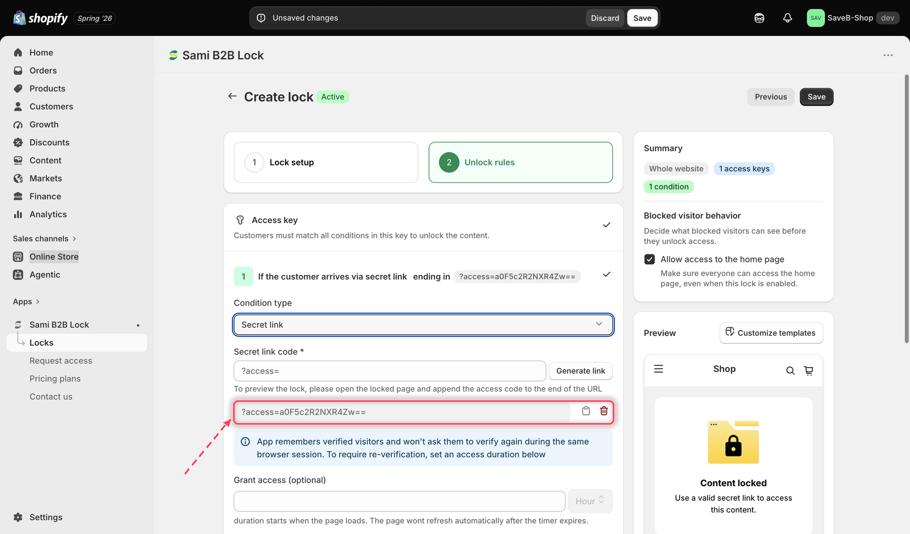Screen dimensions: 910x534
Task: Click the Active status badge
Action: coord(332,97)
